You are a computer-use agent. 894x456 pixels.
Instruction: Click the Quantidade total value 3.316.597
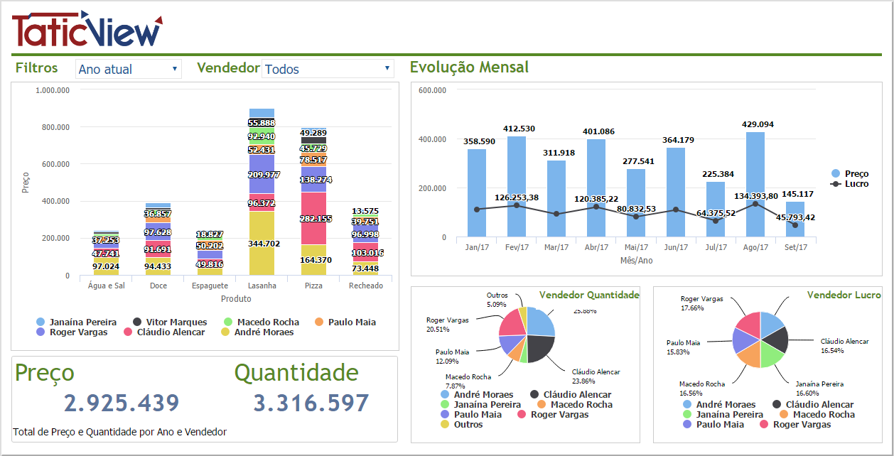click(311, 403)
